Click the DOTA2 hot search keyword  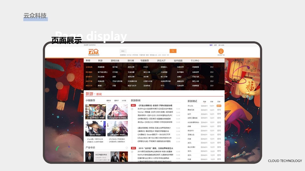[x=129, y=55]
